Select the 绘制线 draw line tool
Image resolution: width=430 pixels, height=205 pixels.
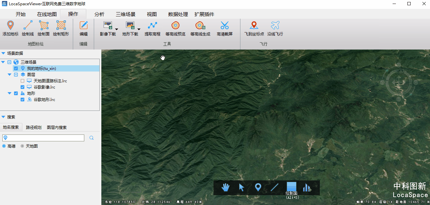[x=28, y=28]
